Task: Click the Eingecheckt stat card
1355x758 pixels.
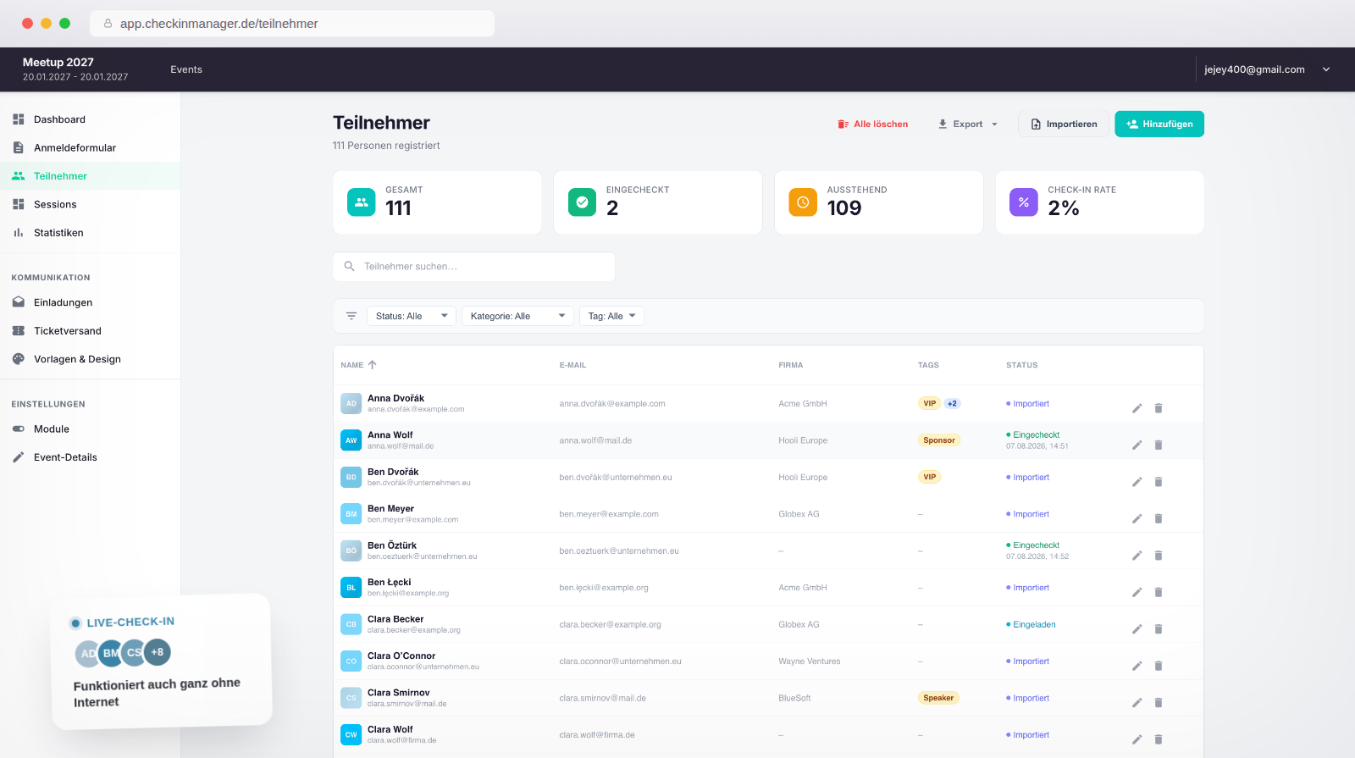Action: [658, 202]
